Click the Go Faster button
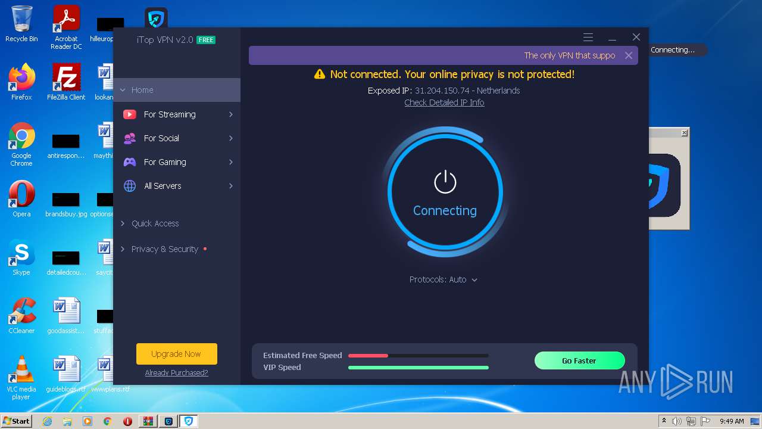762x429 pixels. point(580,360)
